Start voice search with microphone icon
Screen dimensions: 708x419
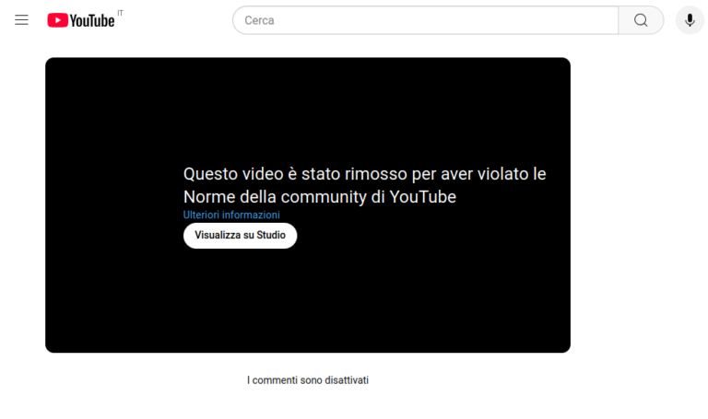[x=690, y=20]
